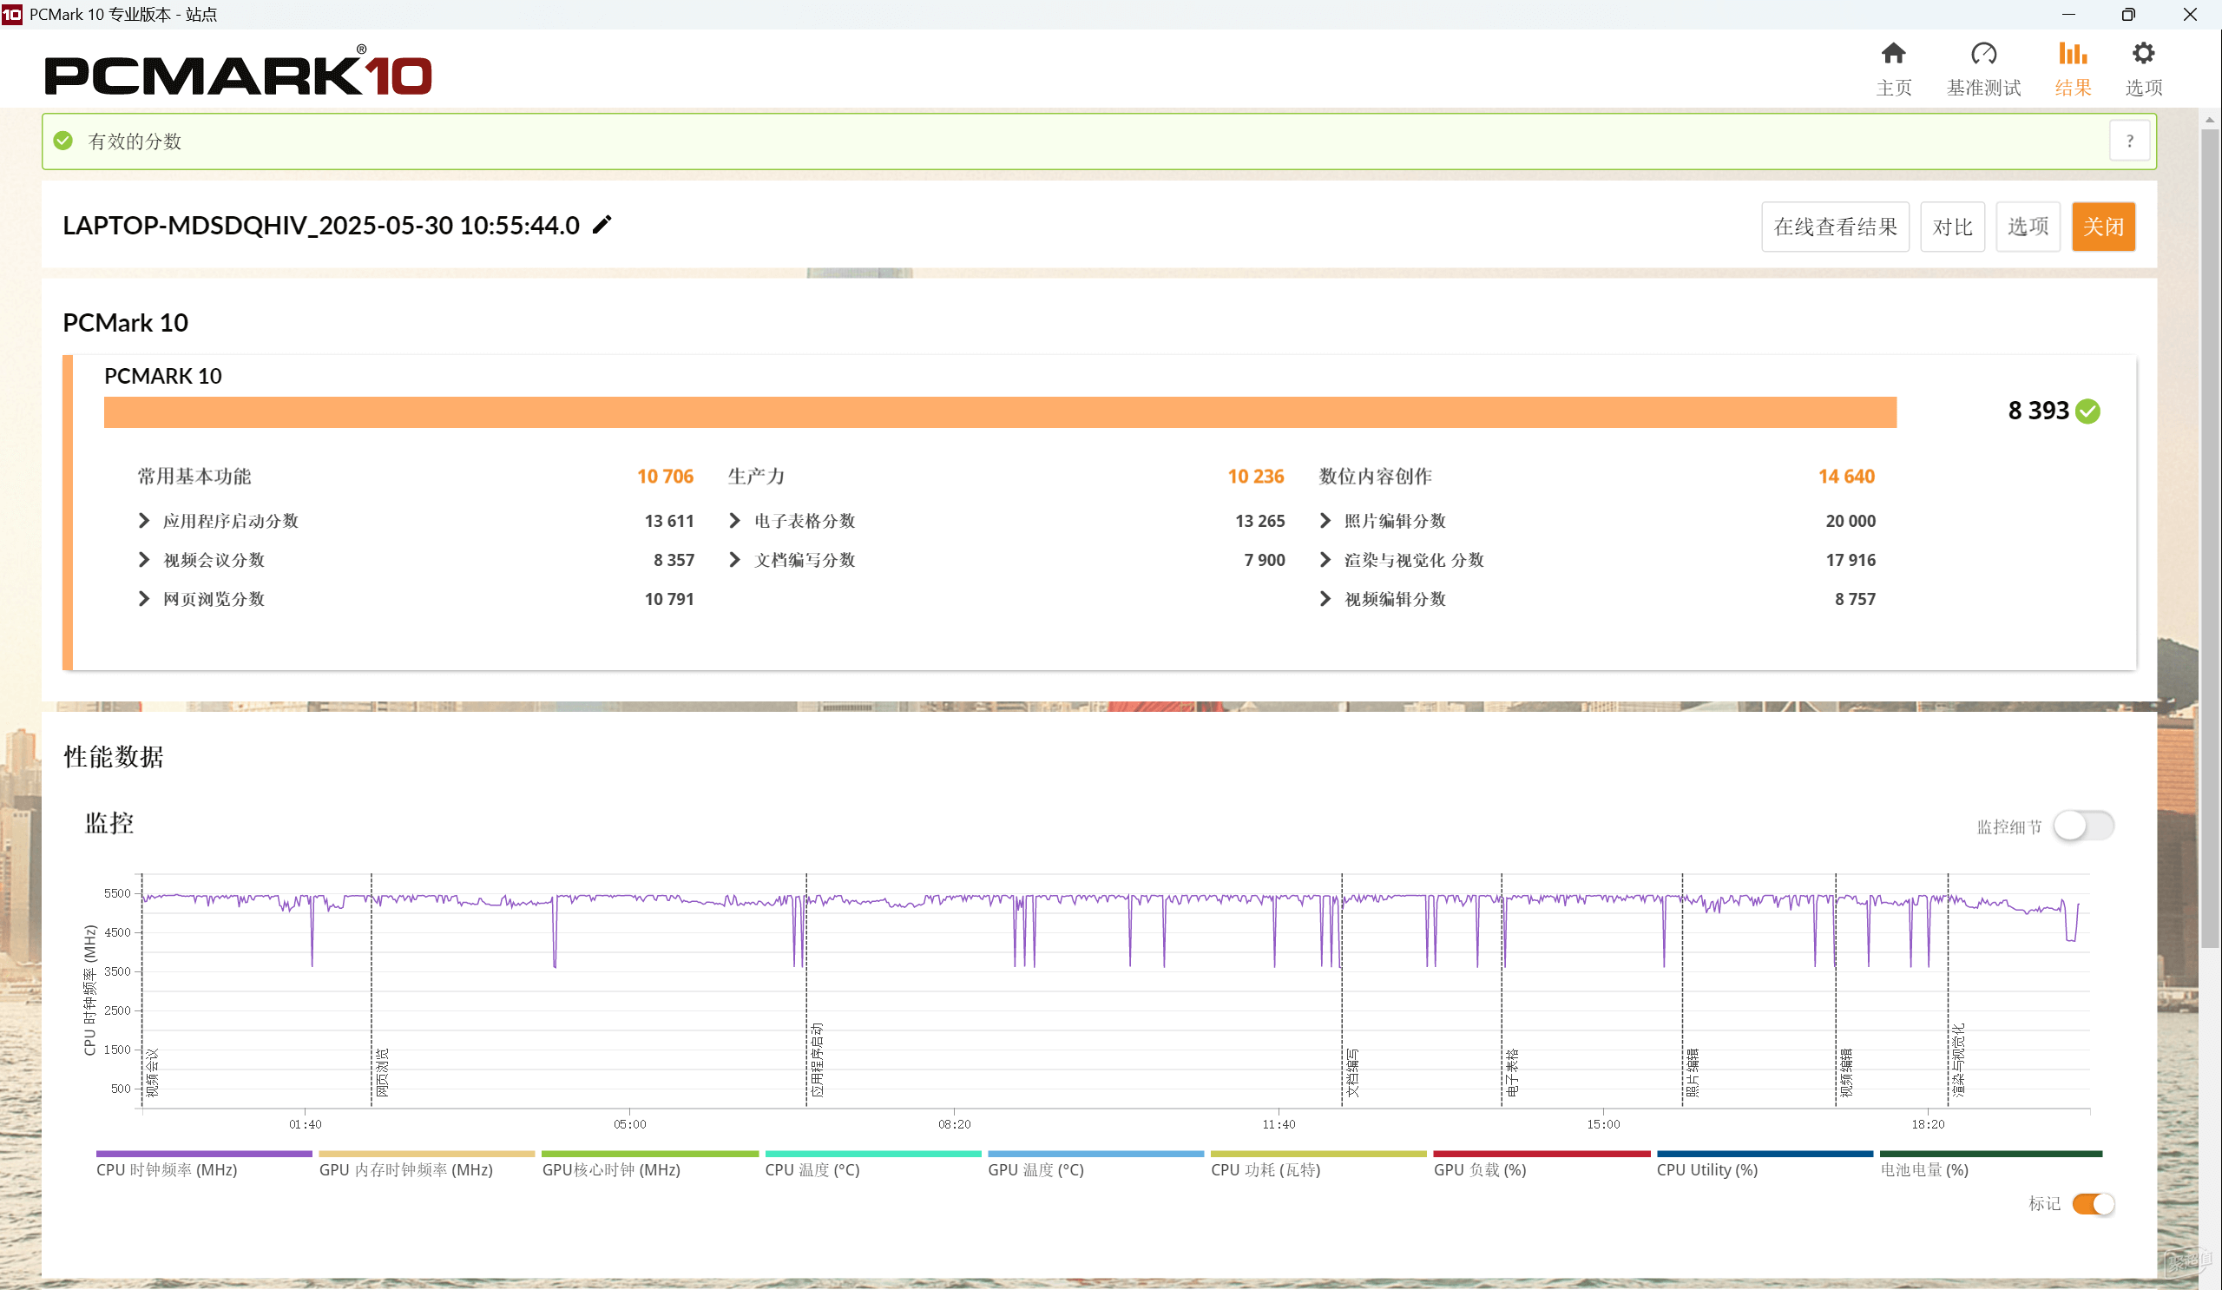
Task: Expand 电子表格分数 details
Action: click(x=734, y=521)
